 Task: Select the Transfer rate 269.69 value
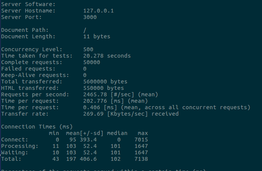point(93,114)
